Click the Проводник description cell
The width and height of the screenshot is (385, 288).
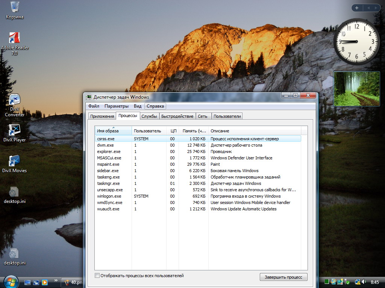(221, 151)
